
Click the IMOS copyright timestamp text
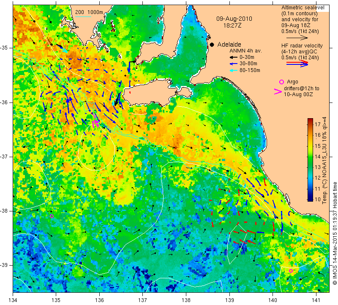[335, 233]
